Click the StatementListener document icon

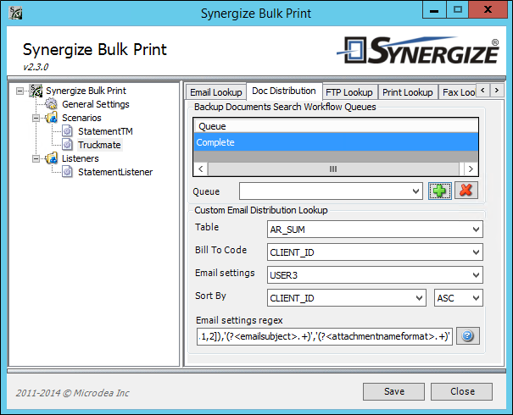point(67,172)
